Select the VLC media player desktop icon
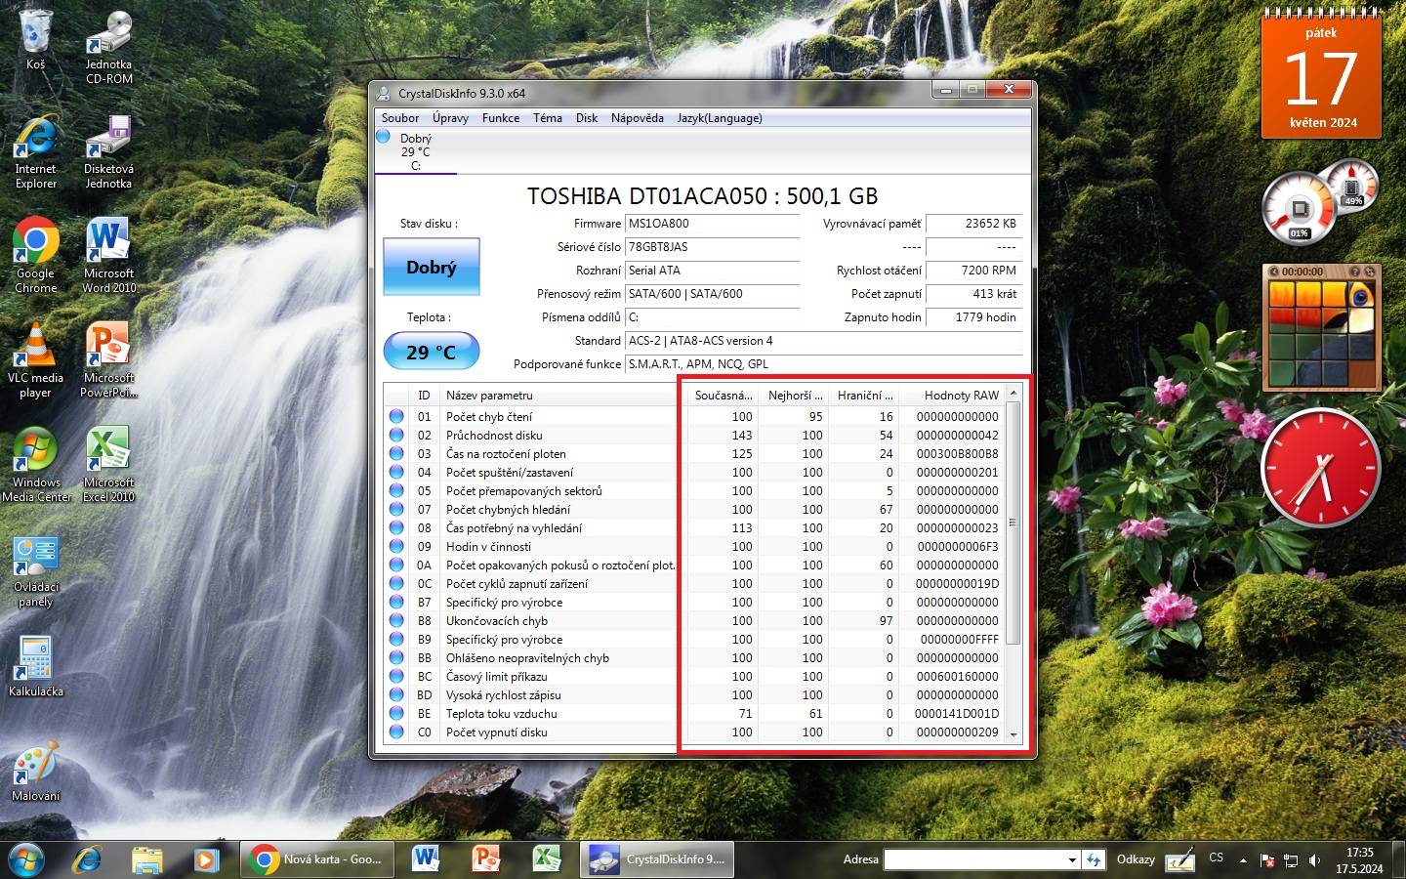1406x879 pixels. [35, 360]
